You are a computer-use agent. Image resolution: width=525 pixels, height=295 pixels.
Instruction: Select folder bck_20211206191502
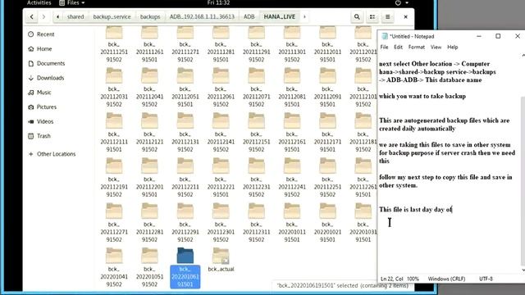(x=221, y=88)
